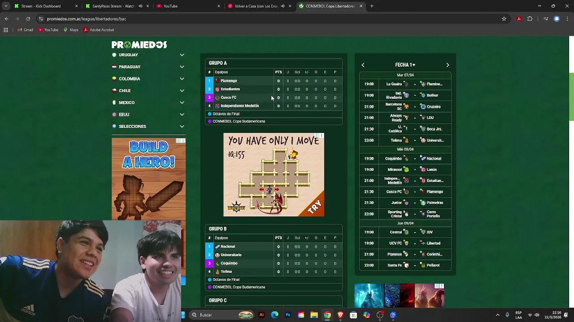Open the Barcelona SC vs Cruzeiro match
The image size is (574, 322).
click(405, 106)
